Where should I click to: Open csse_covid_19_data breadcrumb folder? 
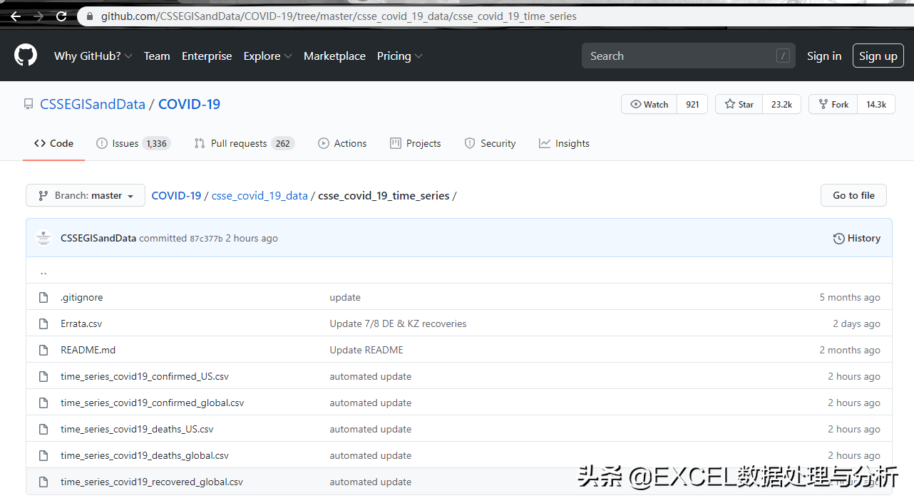(260, 195)
